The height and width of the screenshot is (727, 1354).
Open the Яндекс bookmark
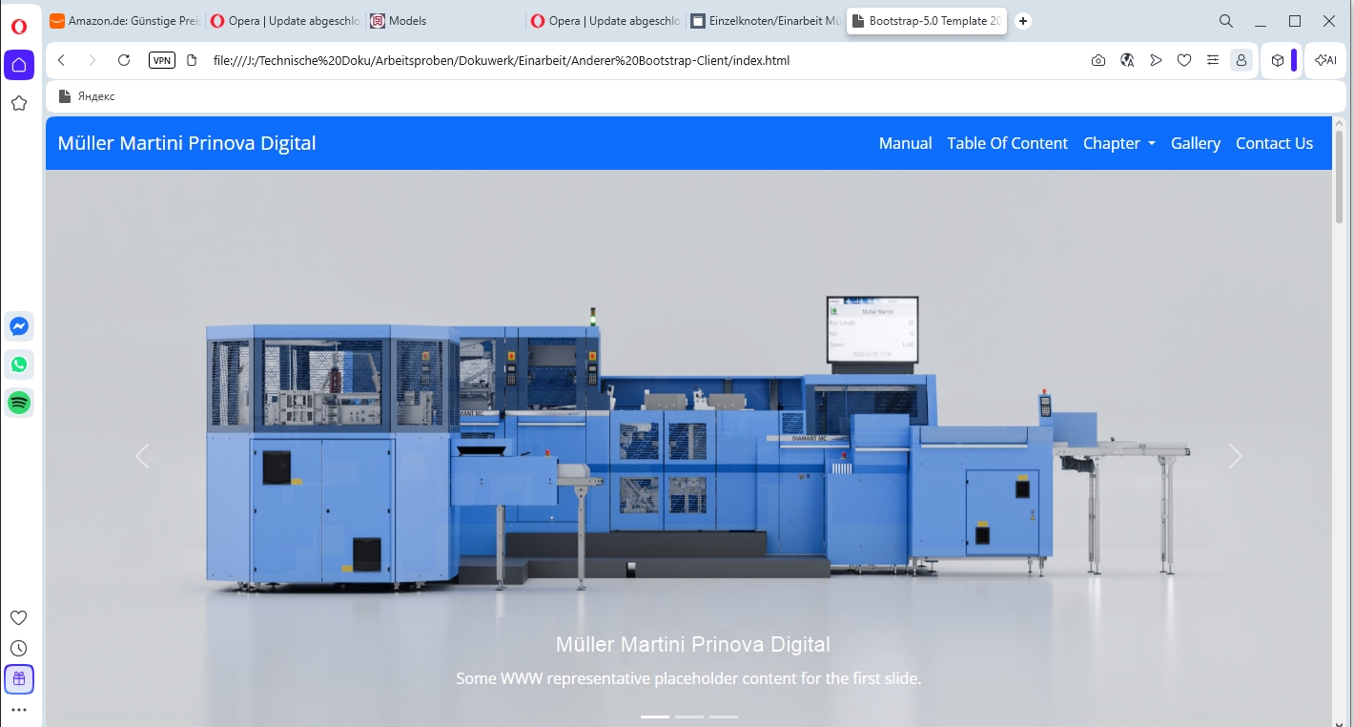[87, 96]
